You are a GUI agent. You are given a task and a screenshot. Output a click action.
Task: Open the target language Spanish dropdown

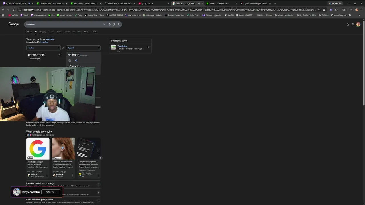pos(83,48)
